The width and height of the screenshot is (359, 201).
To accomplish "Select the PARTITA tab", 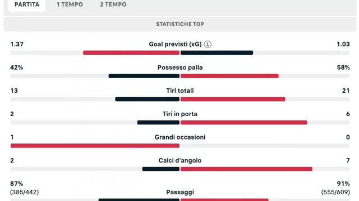I will 27,4.
